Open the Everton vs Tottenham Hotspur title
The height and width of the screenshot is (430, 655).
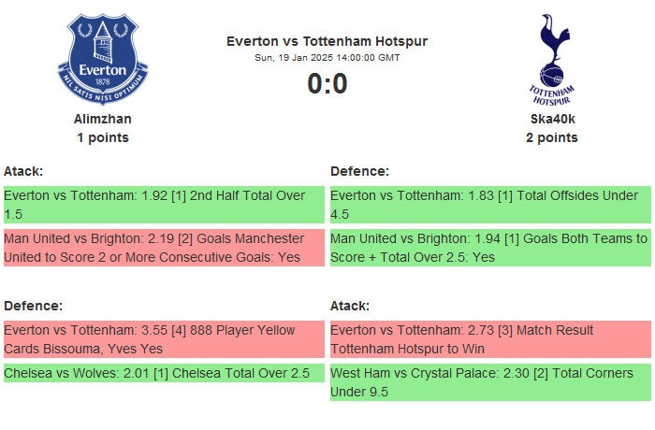pos(327,41)
